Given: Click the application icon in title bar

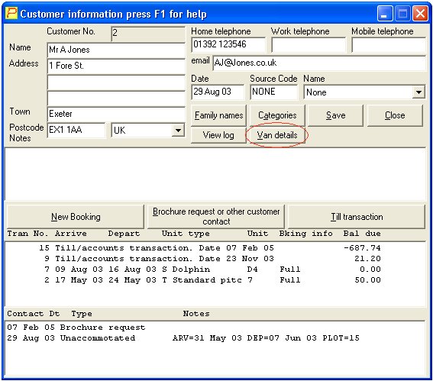Looking at the screenshot, I should coord(11,14).
